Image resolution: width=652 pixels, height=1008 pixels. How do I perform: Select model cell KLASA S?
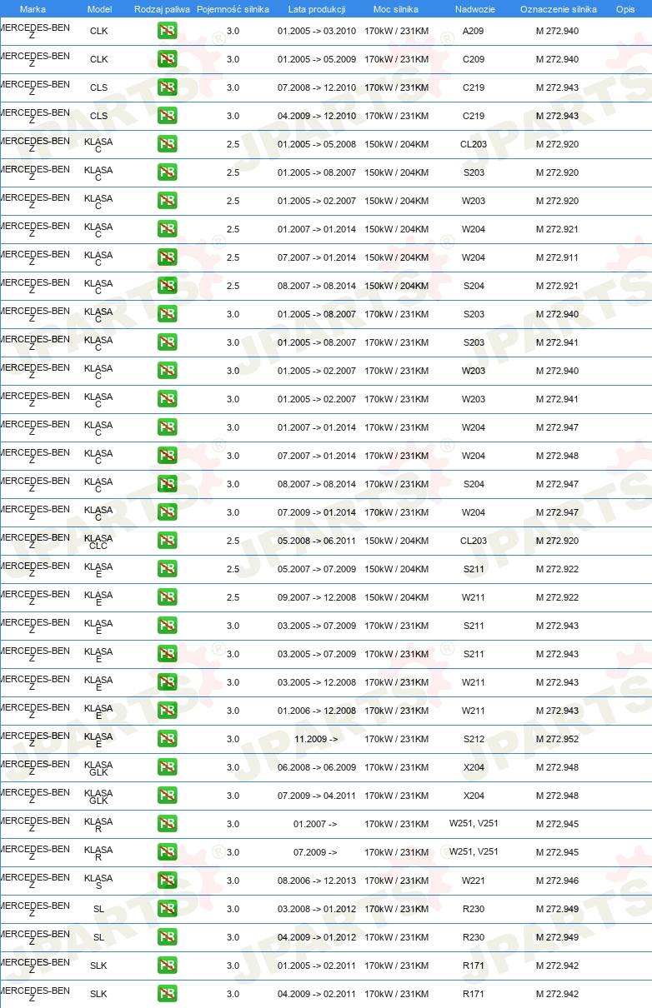pos(98,881)
